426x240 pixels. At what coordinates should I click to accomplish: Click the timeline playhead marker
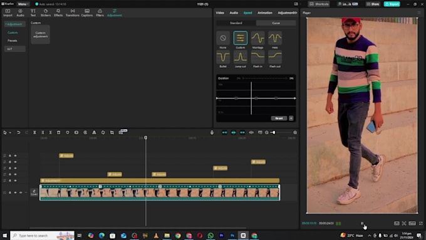tap(145, 138)
